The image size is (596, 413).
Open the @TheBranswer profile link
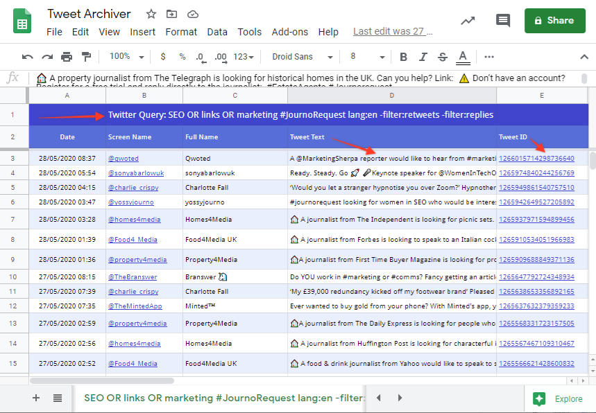(x=133, y=277)
